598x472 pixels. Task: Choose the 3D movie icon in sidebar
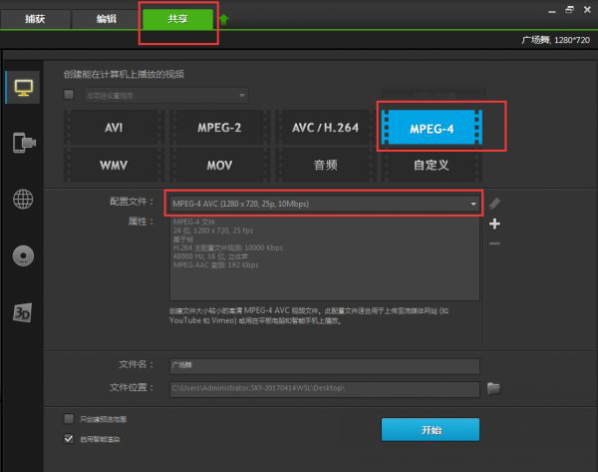(22, 312)
